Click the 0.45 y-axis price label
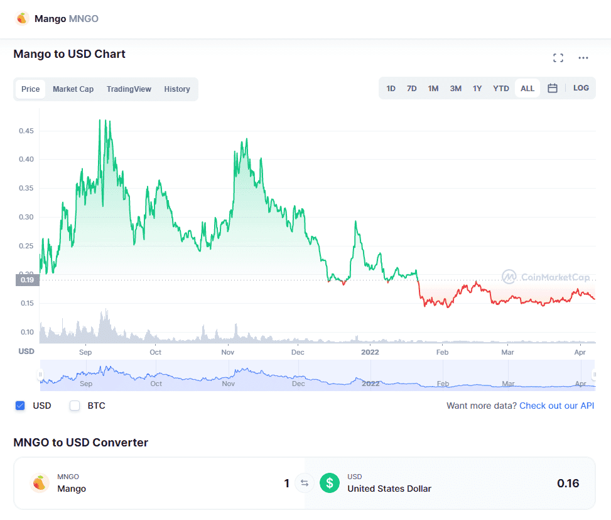Screen dimensions: 611x520 pyautogui.click(x=26, y=131)
